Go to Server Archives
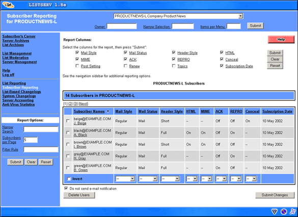Viewport: 298px width, 217px height. 16,41
